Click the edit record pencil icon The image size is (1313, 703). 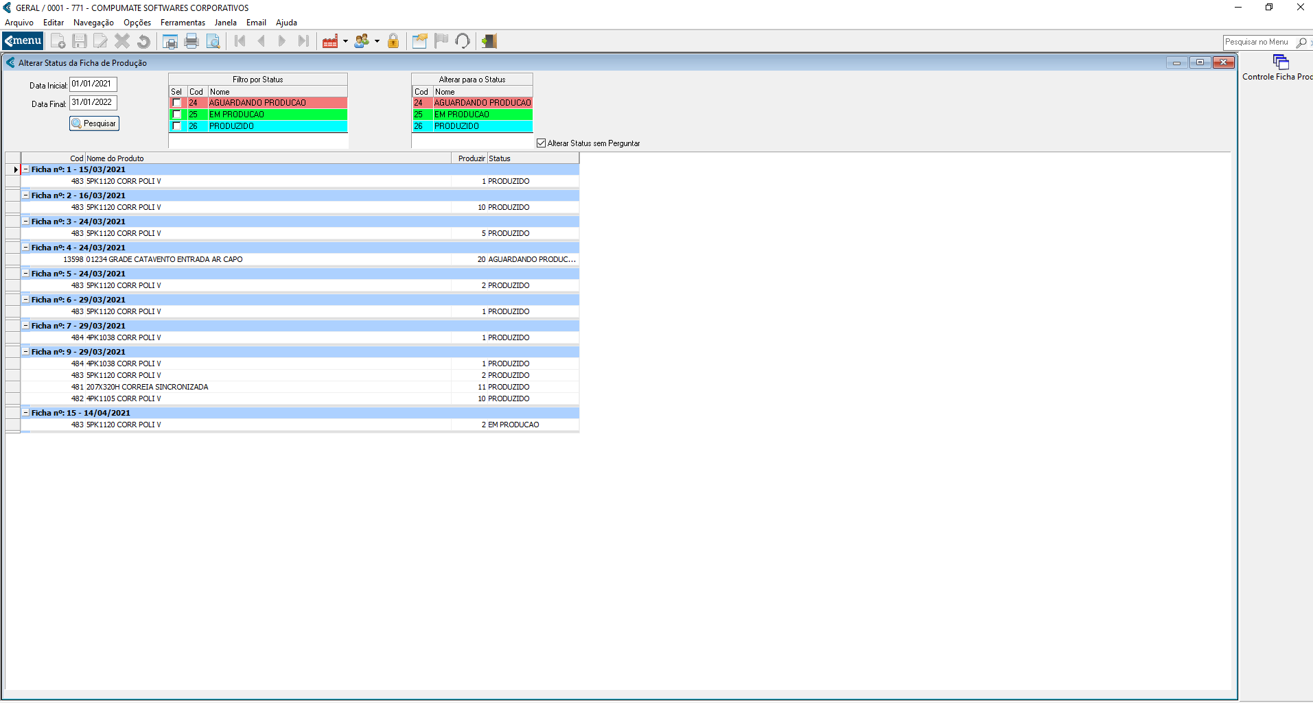pos(101,41)
